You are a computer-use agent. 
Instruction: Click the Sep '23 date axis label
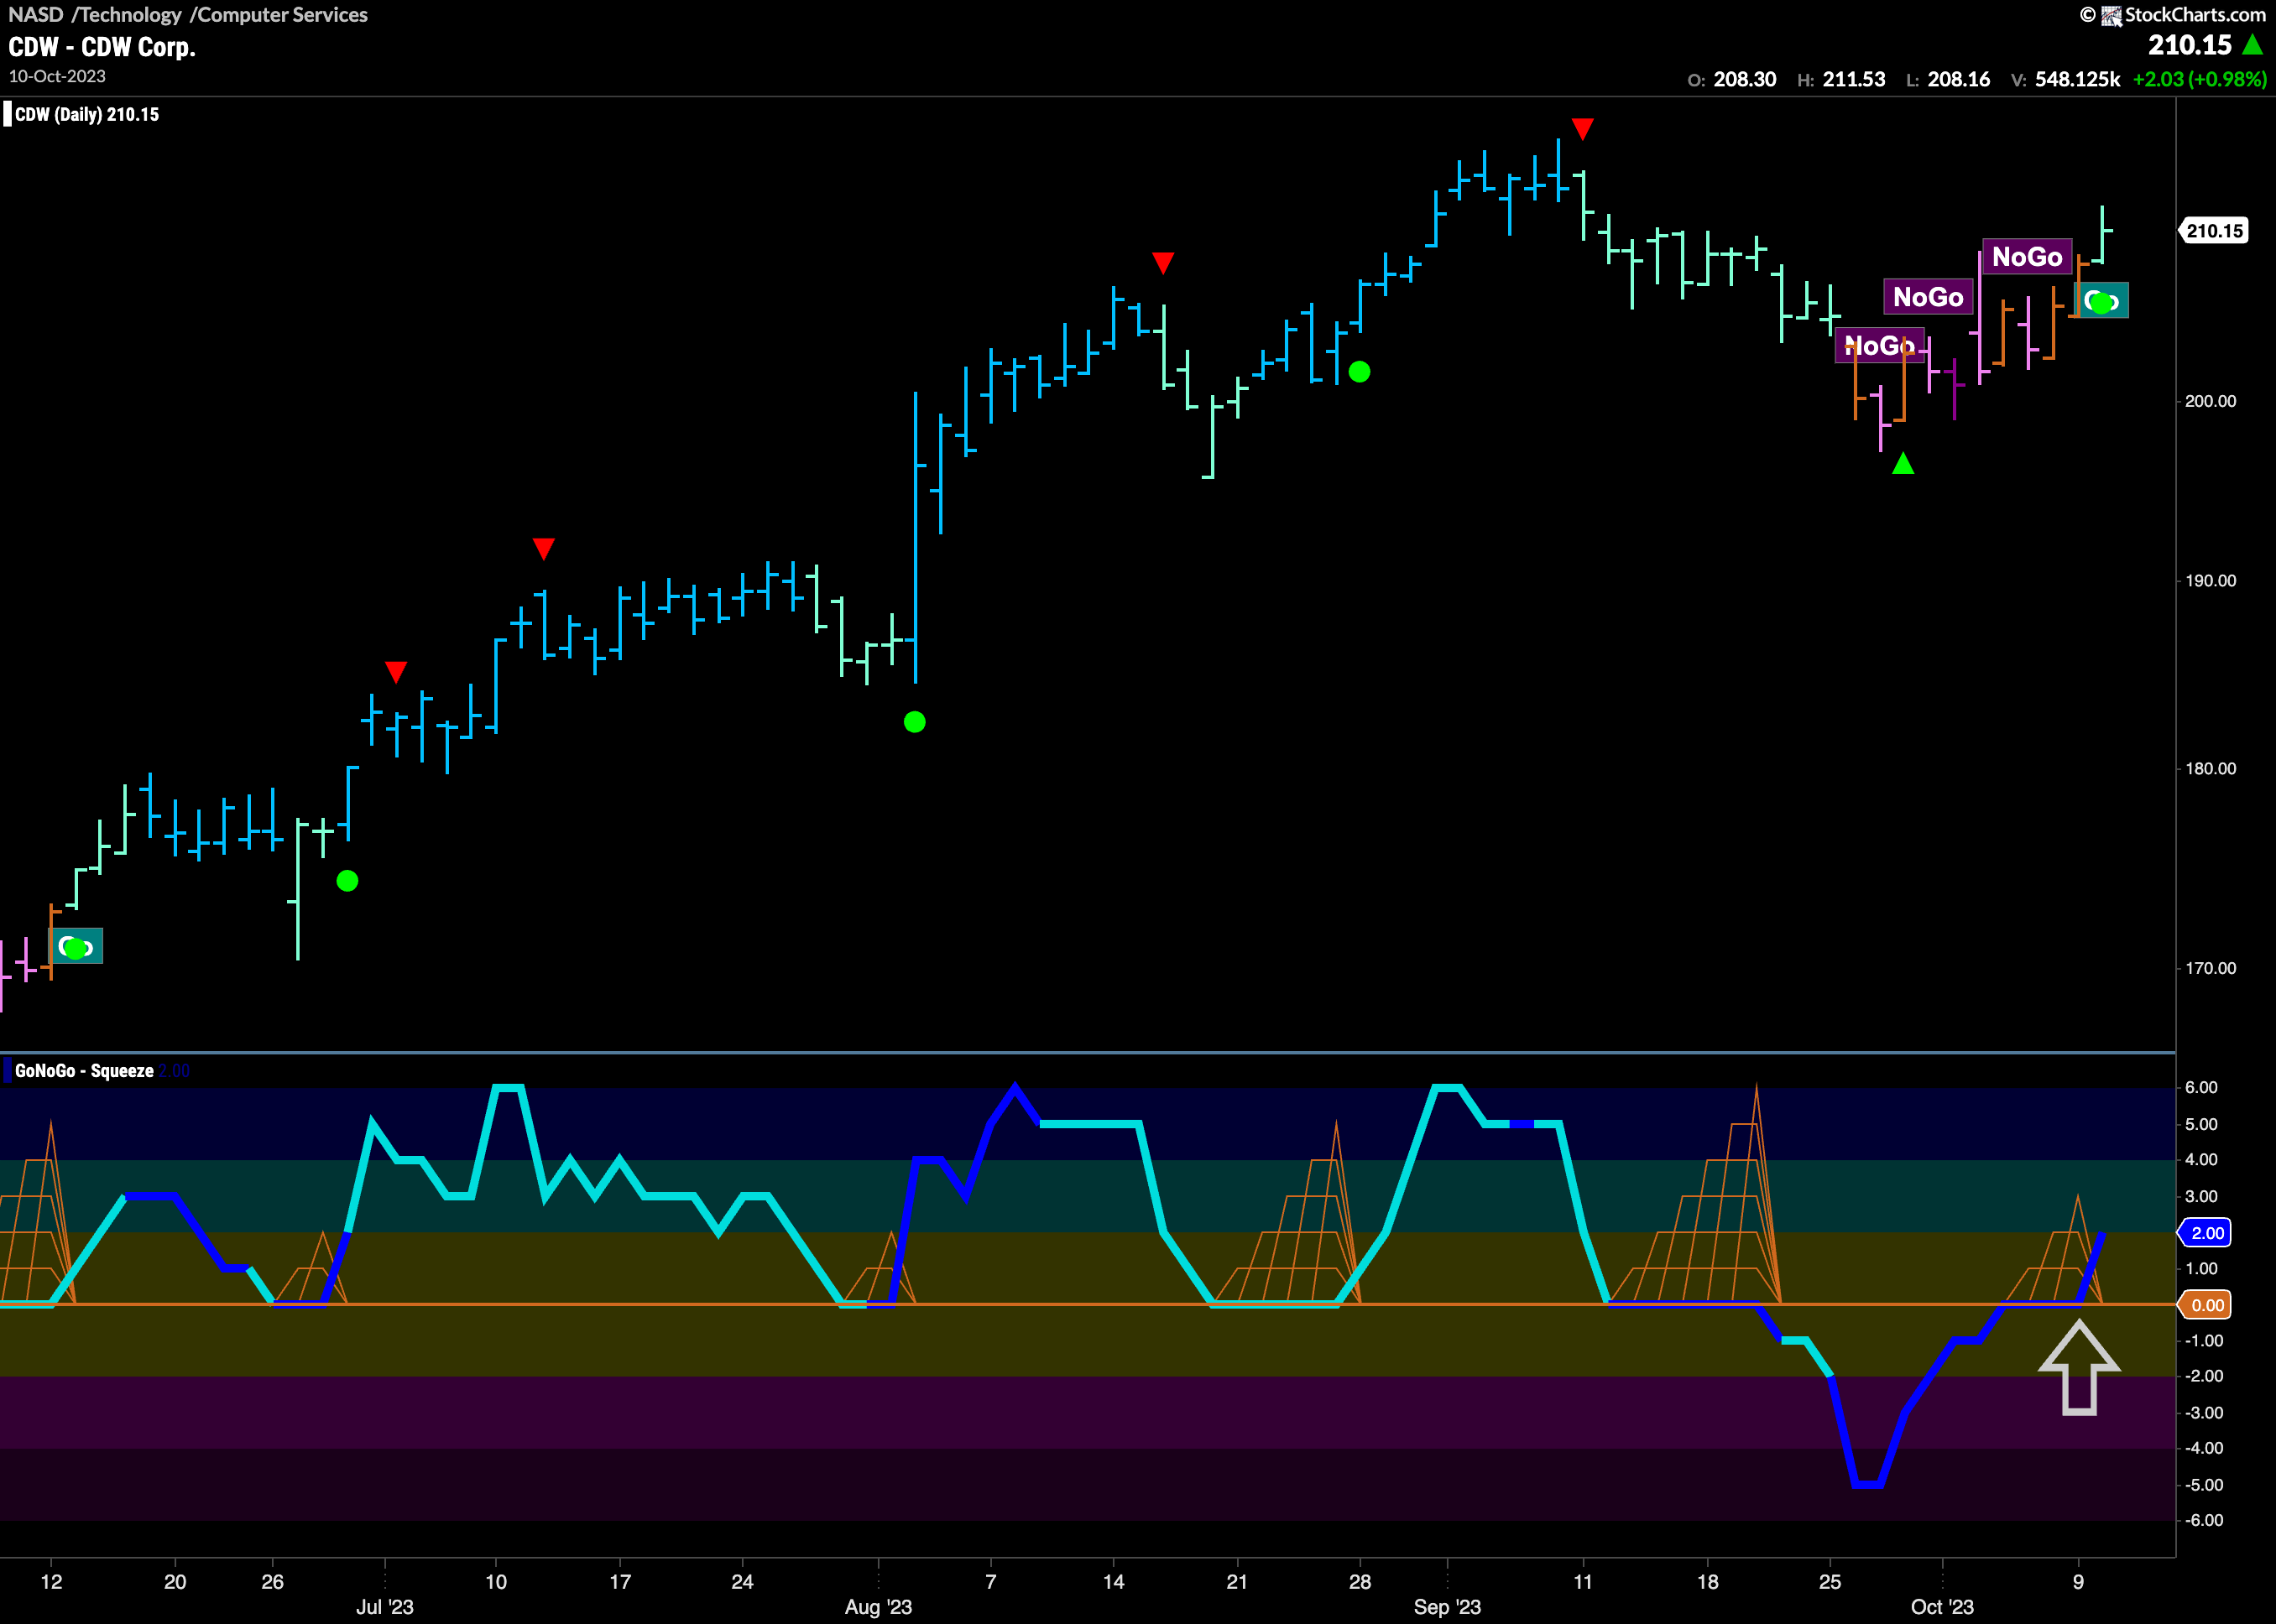click(x=1447, y=1607)
